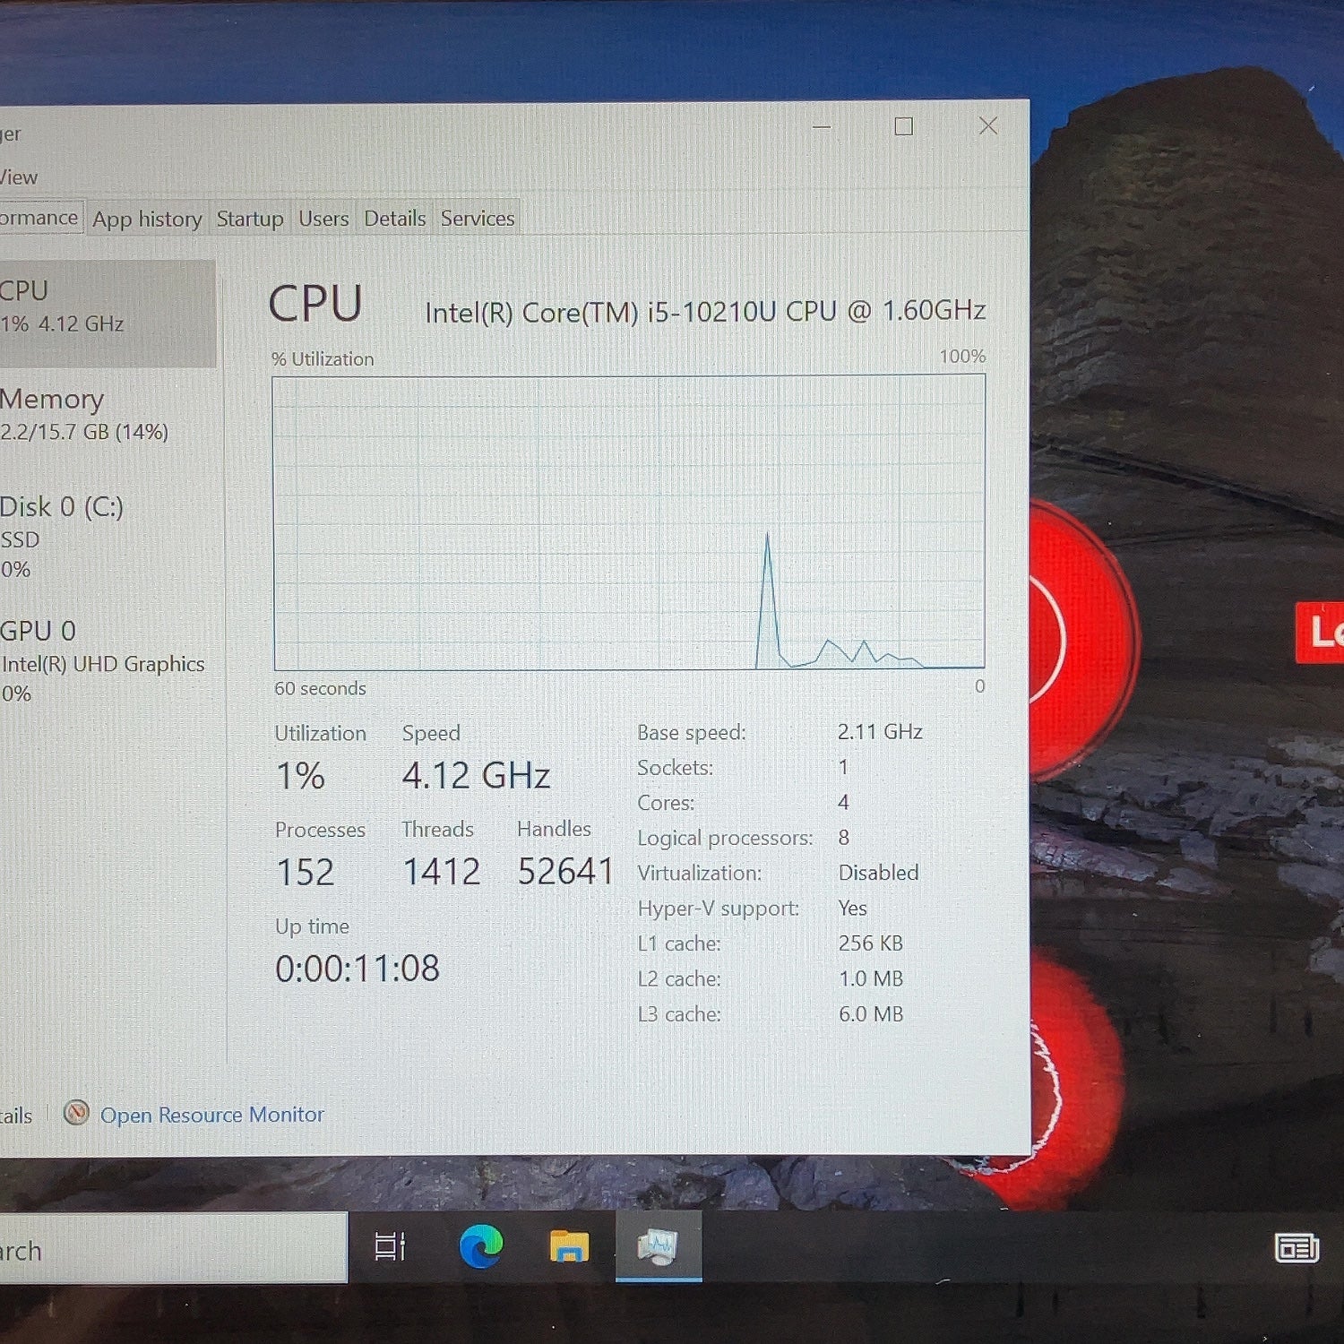Click the CPU utilization graph
This screenshot has height=1344, width=1344.
point(629,522)
